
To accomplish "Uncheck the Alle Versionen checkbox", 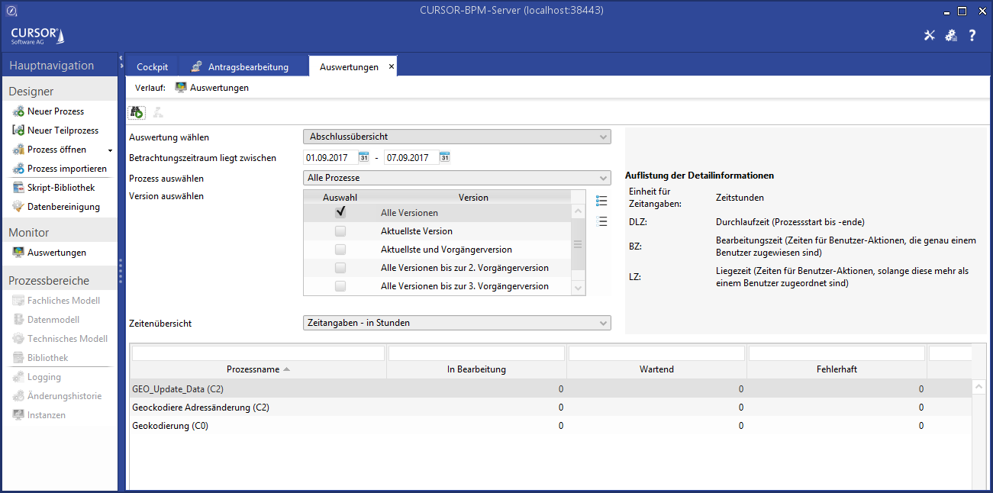I will tap(340, 213).
